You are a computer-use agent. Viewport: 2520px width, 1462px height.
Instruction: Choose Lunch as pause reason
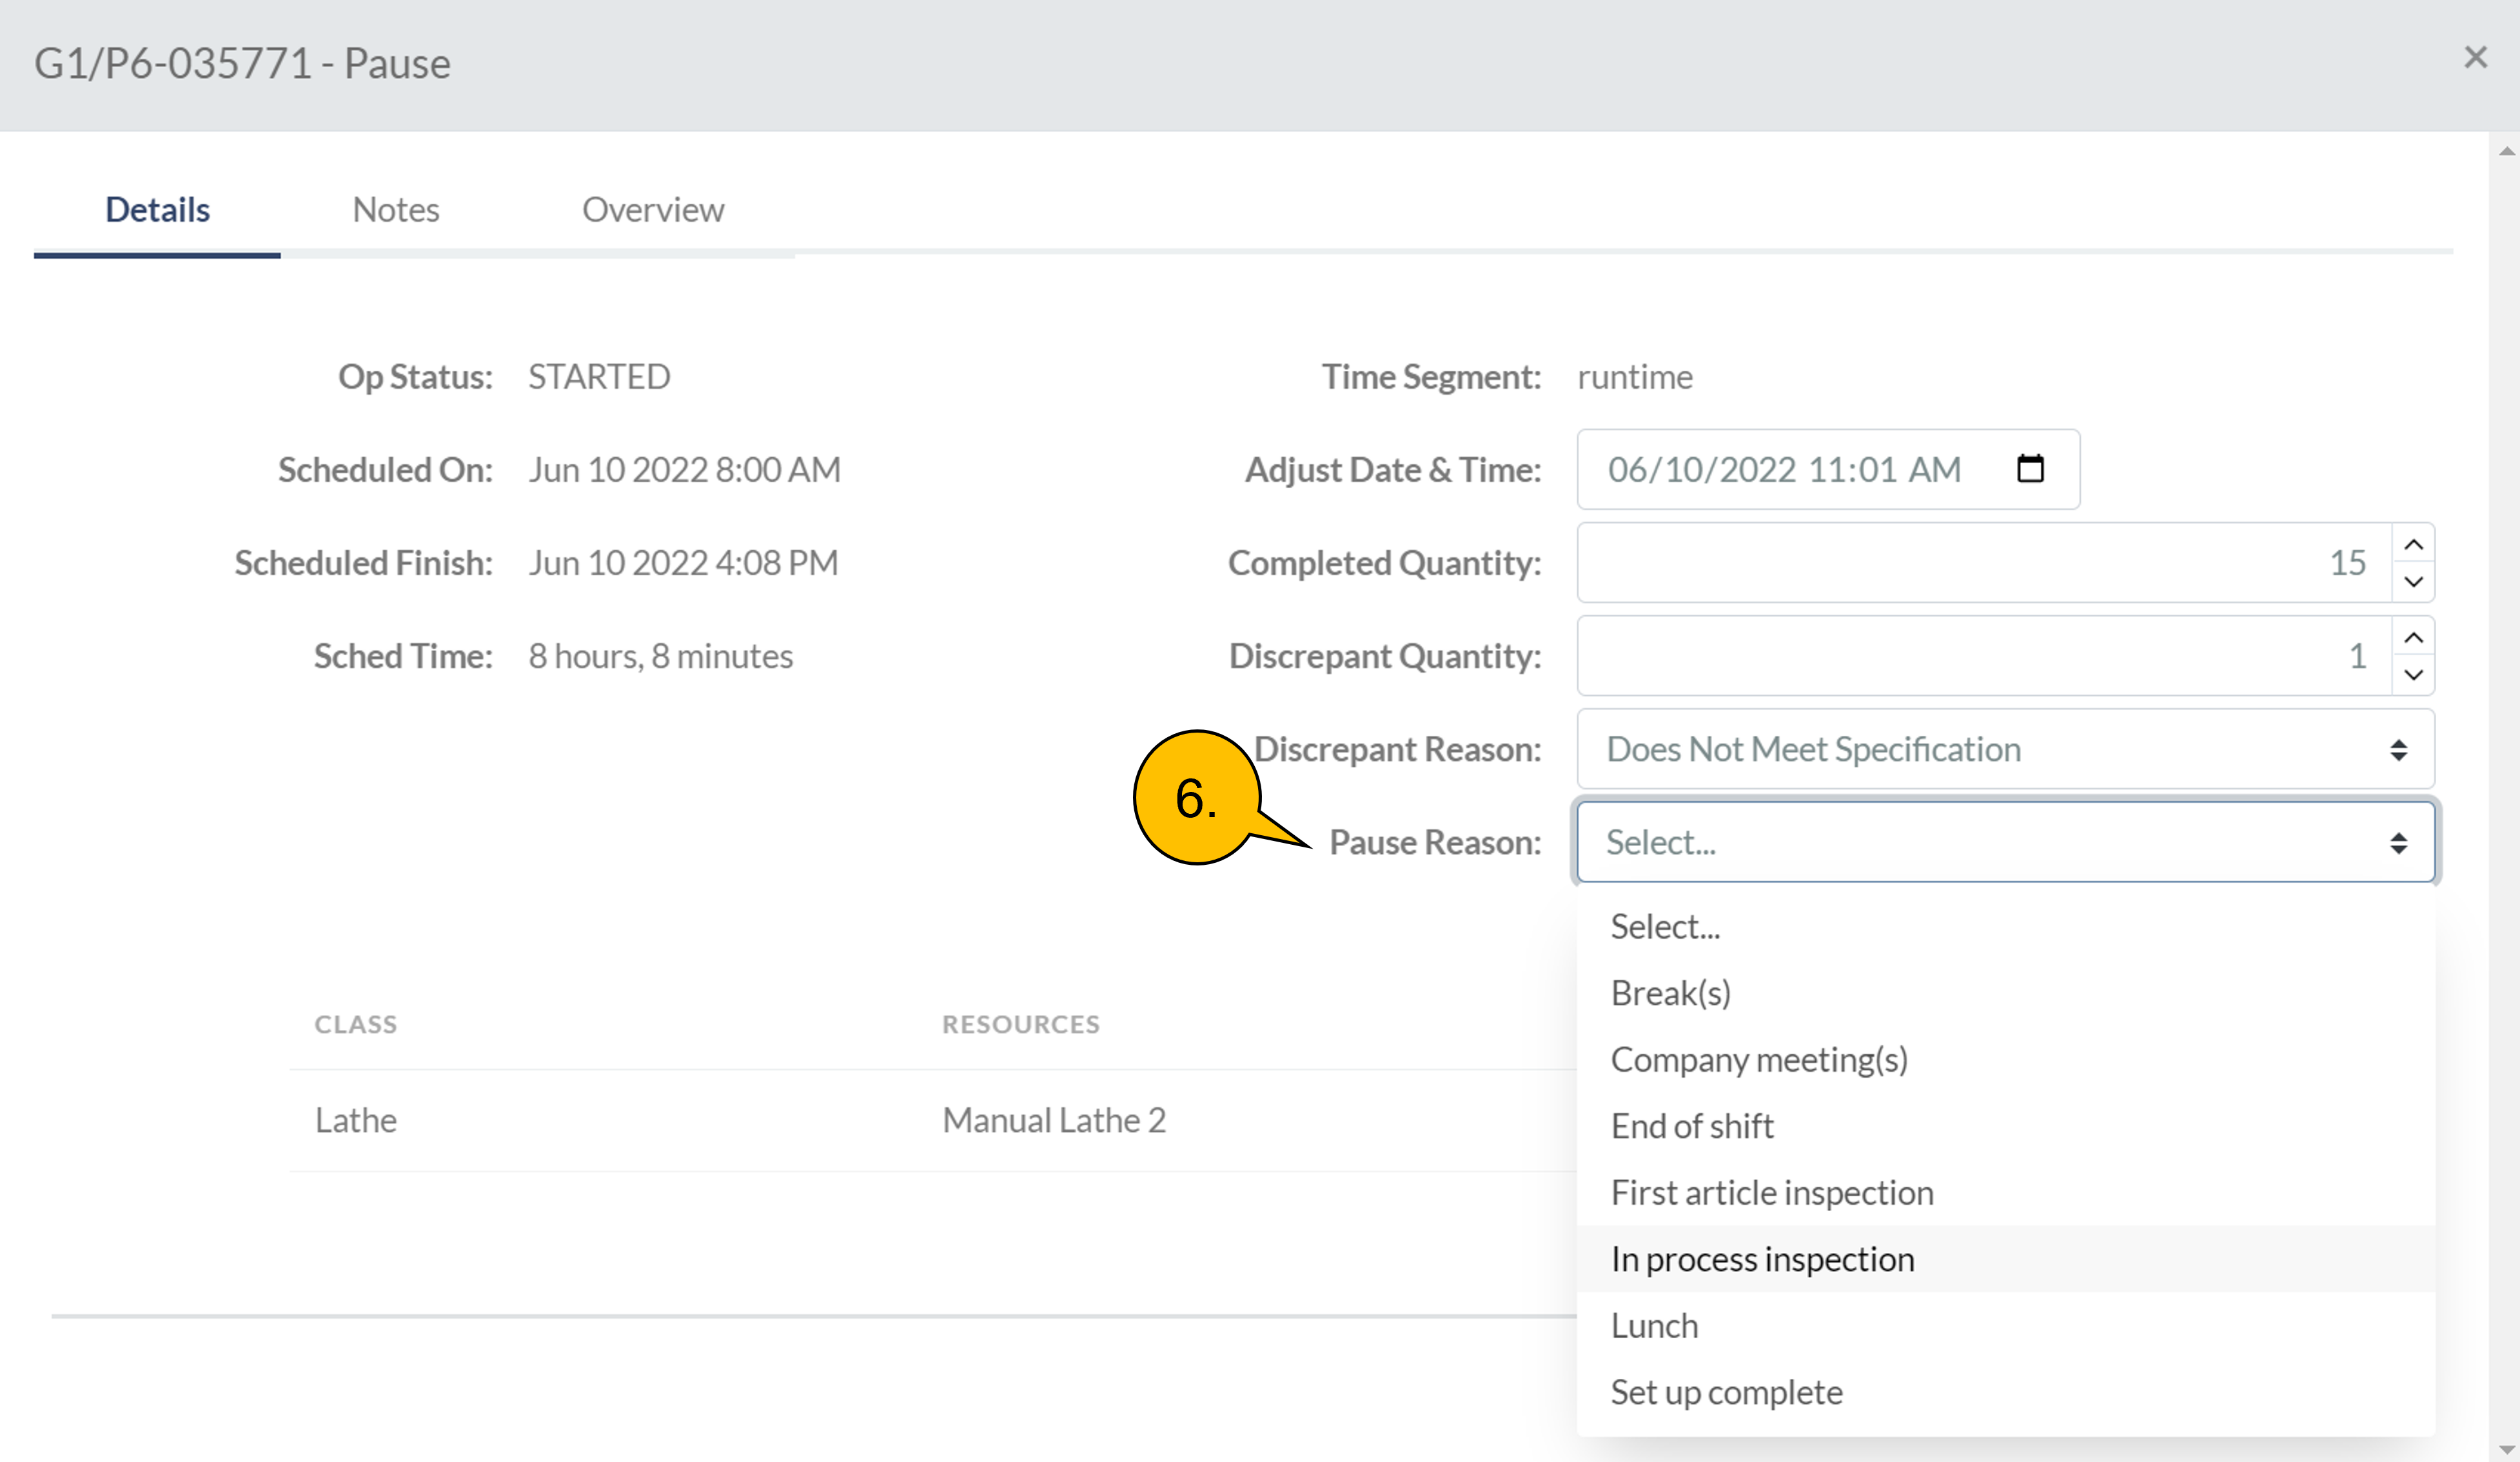(x=1654, y=1326)
